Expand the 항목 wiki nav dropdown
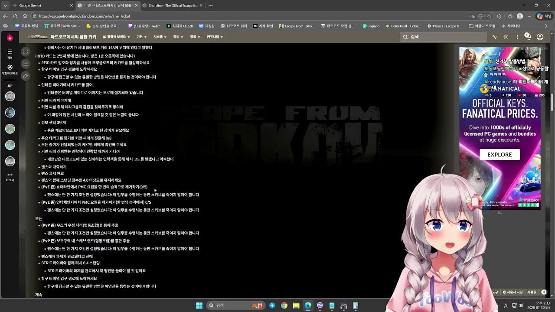Image resolution: width=555 pixels, height=312 pixels. click(195, 37)
